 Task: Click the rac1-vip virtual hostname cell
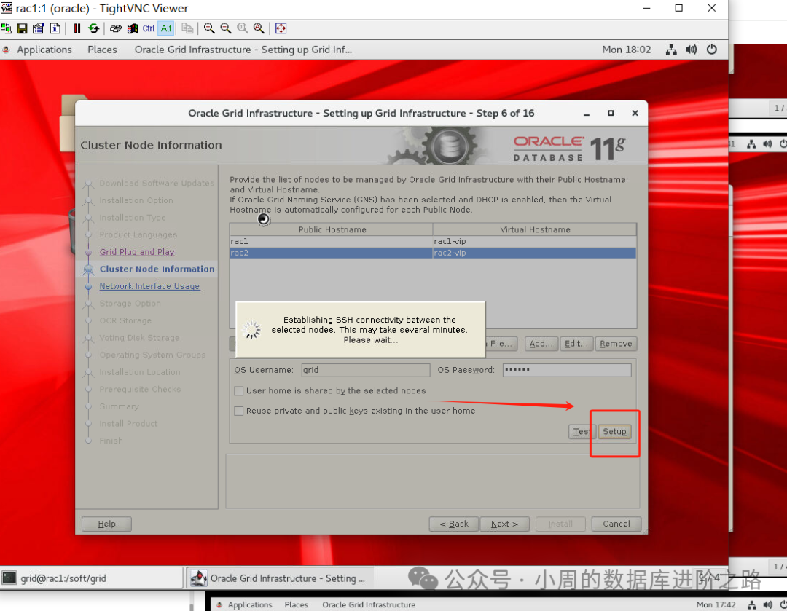click(x=535, y=241)
